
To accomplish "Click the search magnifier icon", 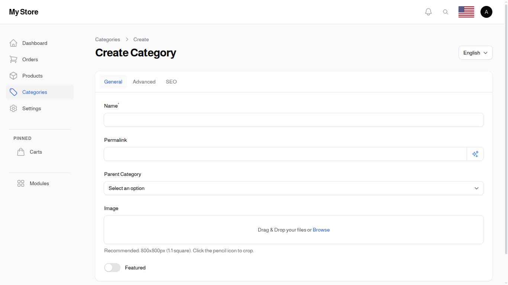I will click(446, 12).
